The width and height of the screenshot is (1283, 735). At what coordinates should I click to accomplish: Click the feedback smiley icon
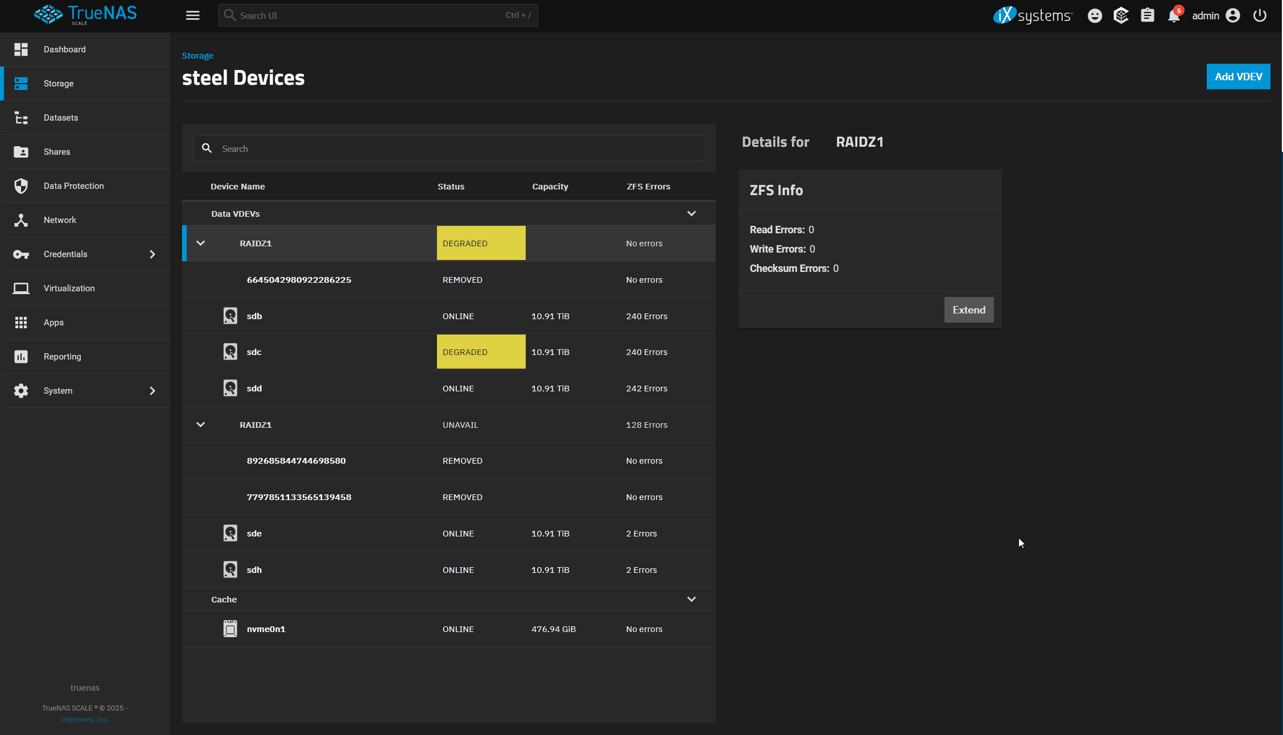(1094, 15)
